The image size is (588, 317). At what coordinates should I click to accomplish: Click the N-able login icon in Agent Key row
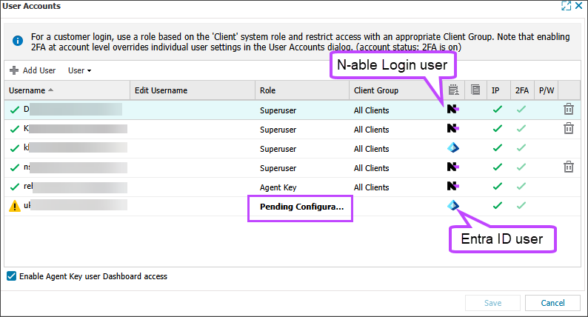[452, 187]
